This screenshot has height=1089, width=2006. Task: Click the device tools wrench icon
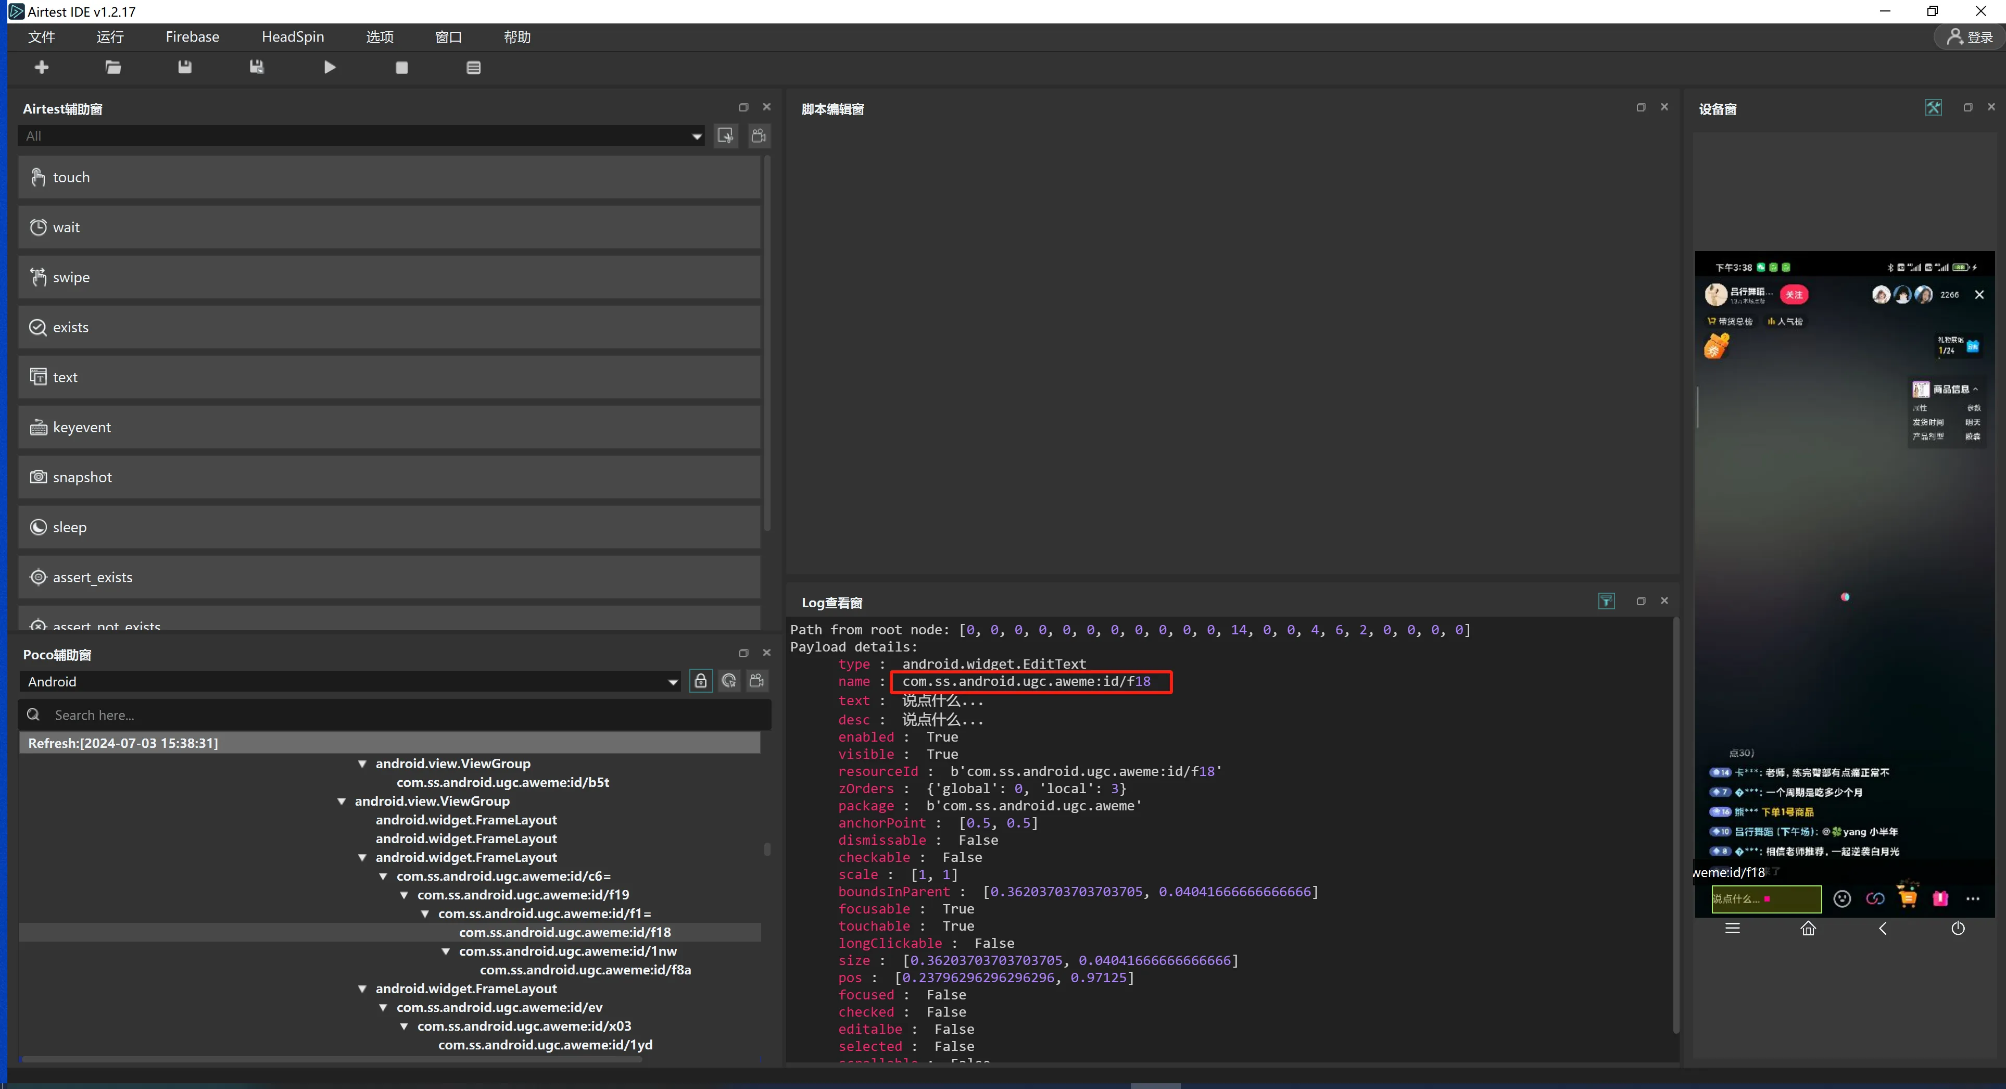1933,107
